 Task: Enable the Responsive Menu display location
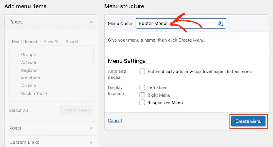coord(142,103)
